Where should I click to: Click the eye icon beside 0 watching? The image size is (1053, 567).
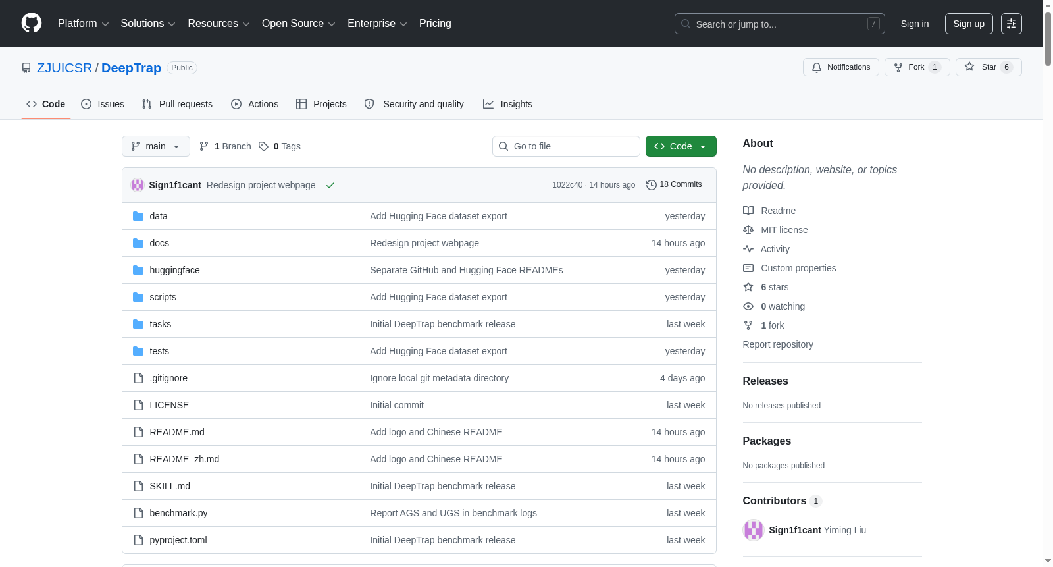(748, 306)
